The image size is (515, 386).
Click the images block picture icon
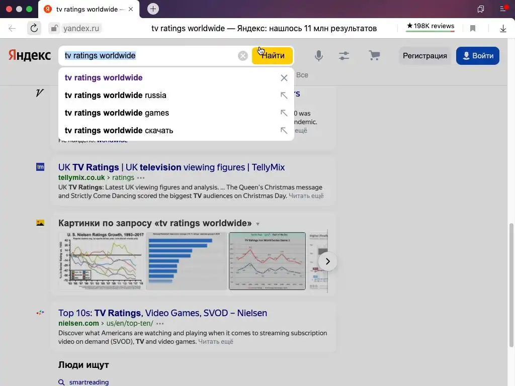(40, 223)
